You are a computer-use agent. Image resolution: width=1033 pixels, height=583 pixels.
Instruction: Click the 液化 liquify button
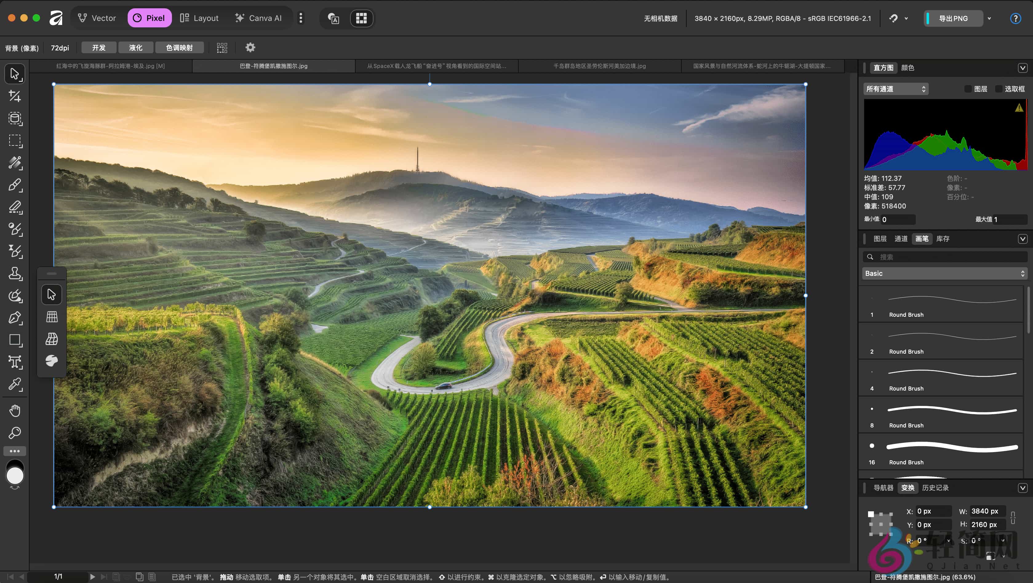point(136,48)
